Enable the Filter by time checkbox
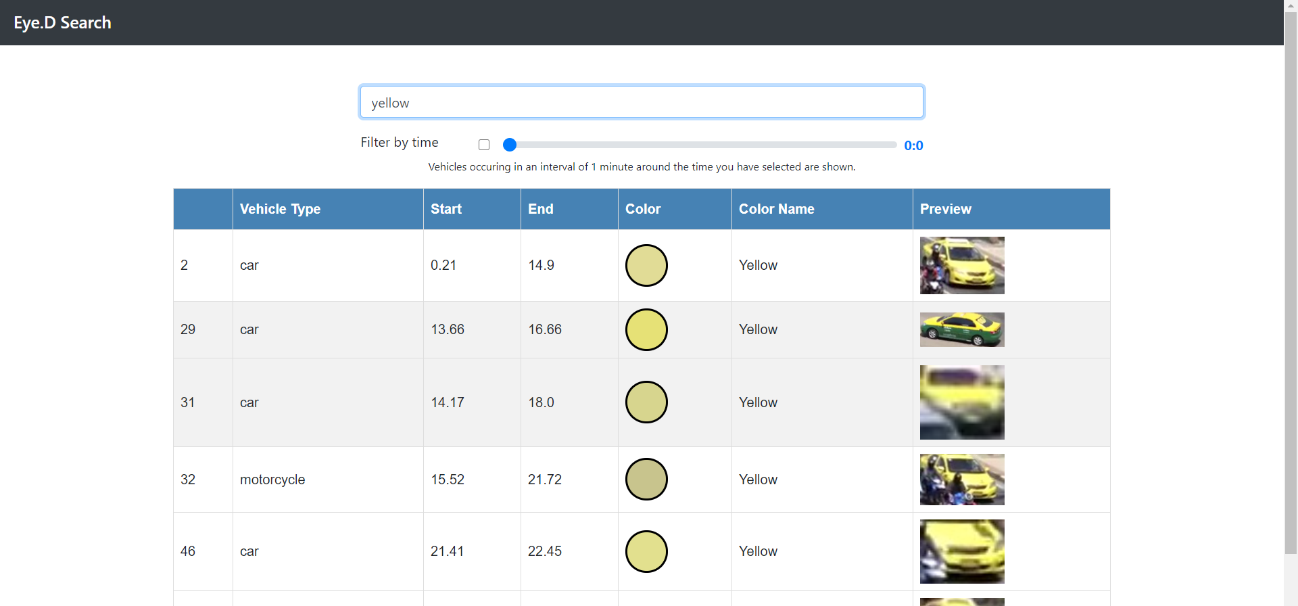Image resolution: width=1298 pixels, height=606 pixels. point(484,145)
